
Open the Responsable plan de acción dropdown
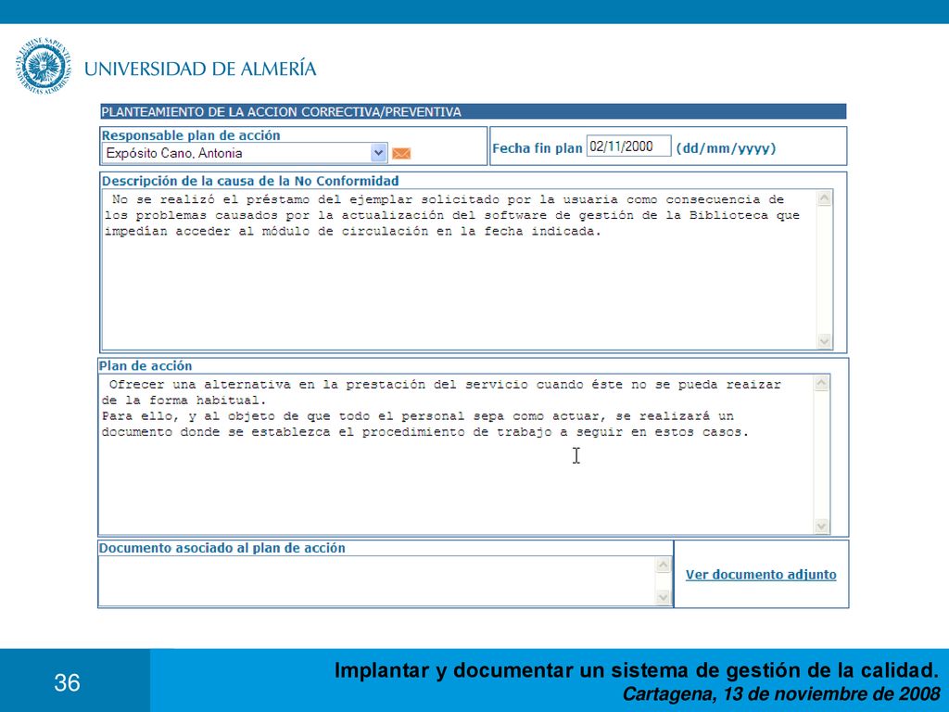378,153
